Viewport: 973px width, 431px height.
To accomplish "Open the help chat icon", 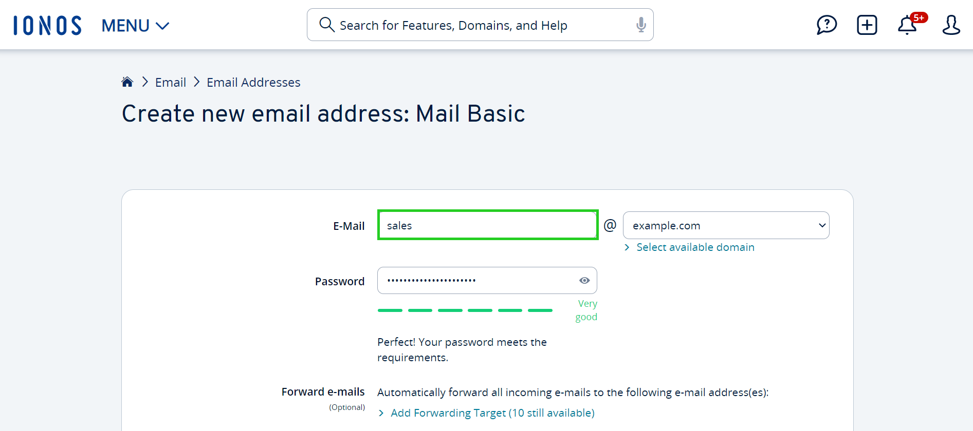I will [x=827, y=25].
